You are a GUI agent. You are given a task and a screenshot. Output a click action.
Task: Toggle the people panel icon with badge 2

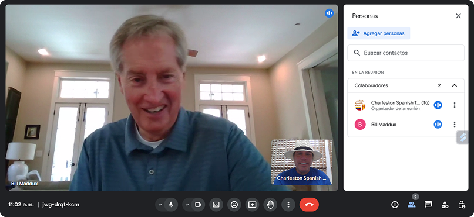[411, 205]
